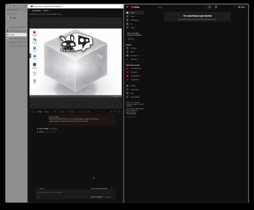Open Shorts in YouTube sidebar
Image resolution: width=254 pixels, height=210 pixels.
pyautogui.click(x=135, y=16)
